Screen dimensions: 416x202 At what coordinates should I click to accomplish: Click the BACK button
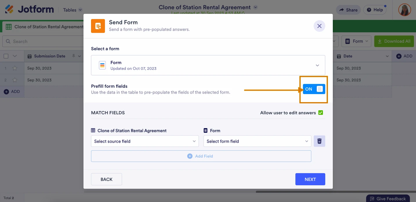point(106,179)
